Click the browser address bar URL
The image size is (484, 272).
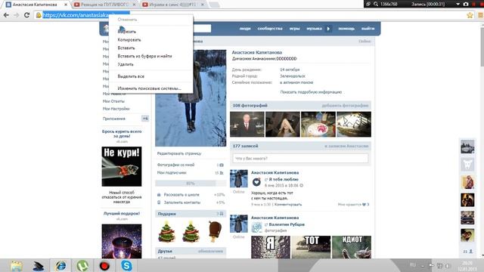[x=85, y=15]
